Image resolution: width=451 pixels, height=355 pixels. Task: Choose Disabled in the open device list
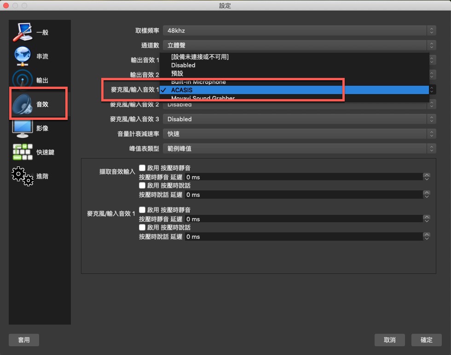click(294, 65)
